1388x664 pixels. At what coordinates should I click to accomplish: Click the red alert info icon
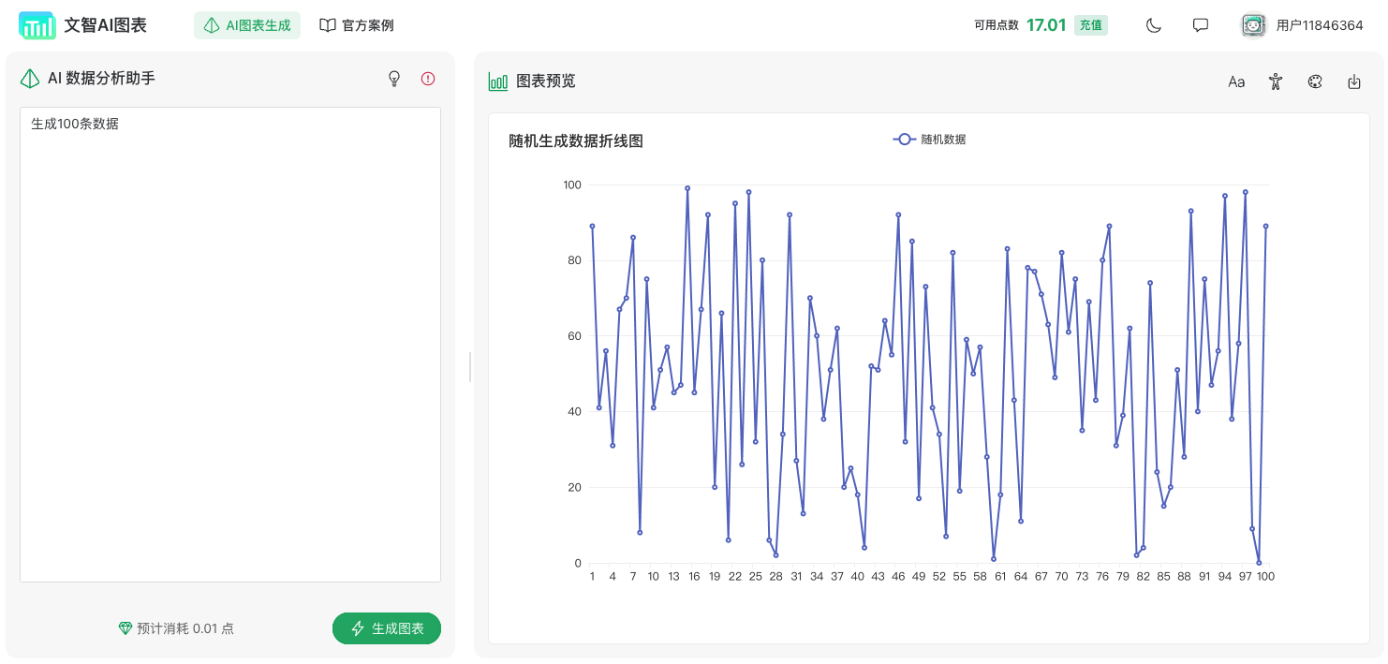[x=428, y=79]
